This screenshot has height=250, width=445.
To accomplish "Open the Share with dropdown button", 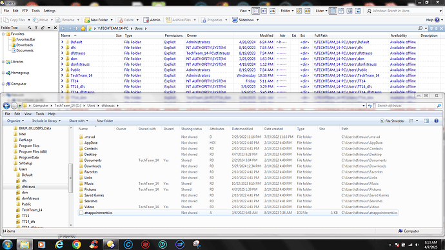I will point(78,120).
